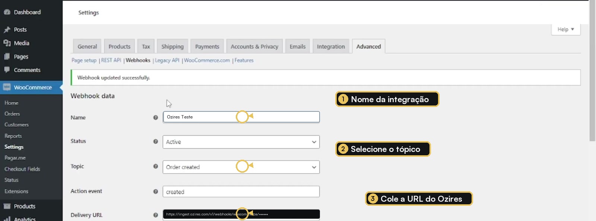Switch to the Emails tab
596x221 pixels.
click(x=298, y=46)
